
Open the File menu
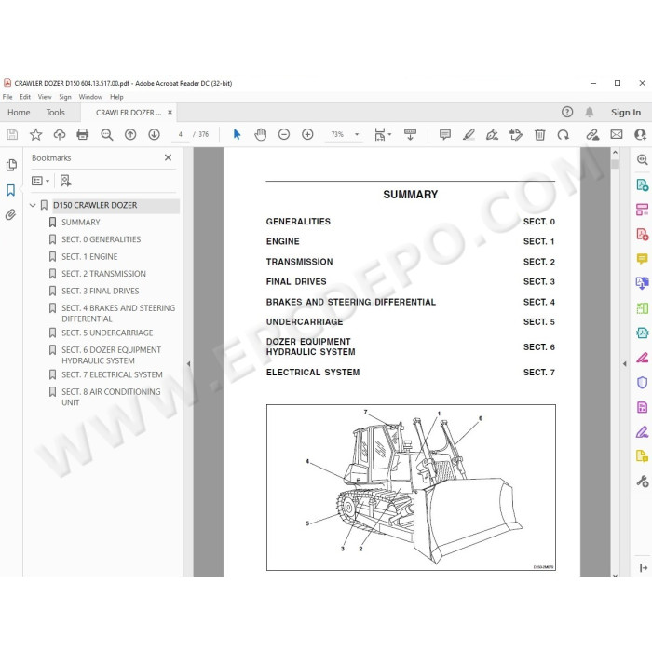(x=7, y=97)
